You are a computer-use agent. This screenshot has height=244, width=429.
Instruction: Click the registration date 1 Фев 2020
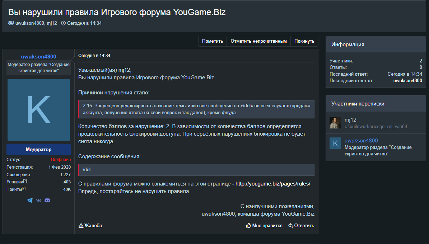pyautogui.click(x=60, y=167)
